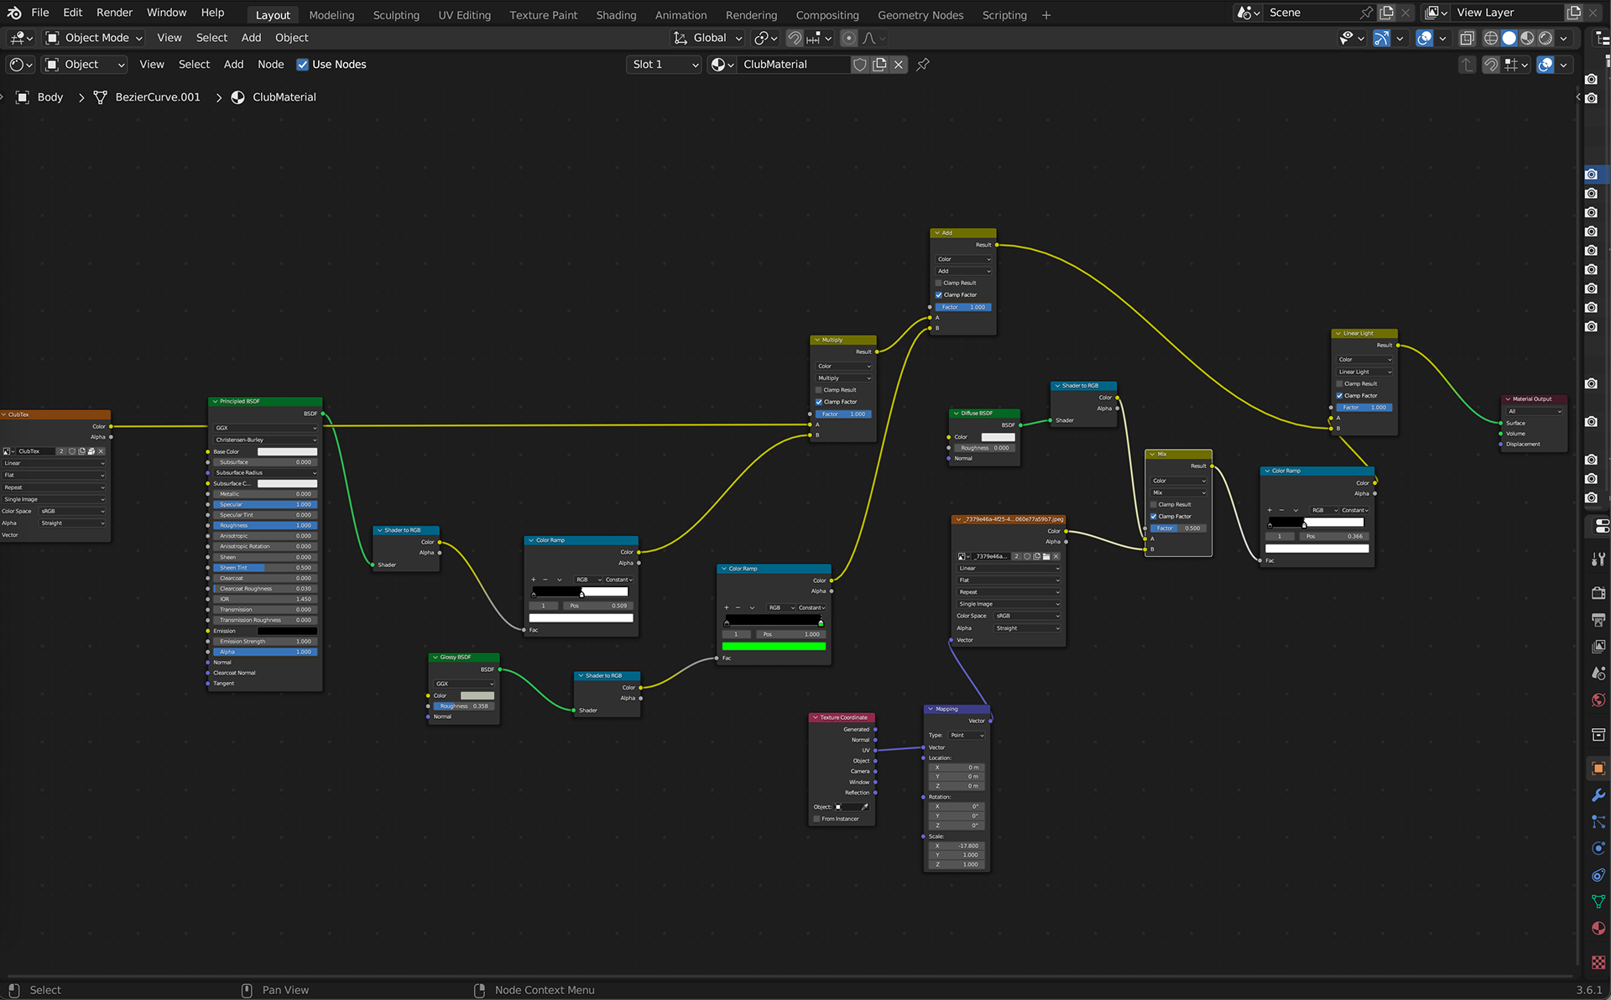
Task: Open Christensen-Burley subsurface method dropdown
Action: pyautogui.click(x=266, y=440)
